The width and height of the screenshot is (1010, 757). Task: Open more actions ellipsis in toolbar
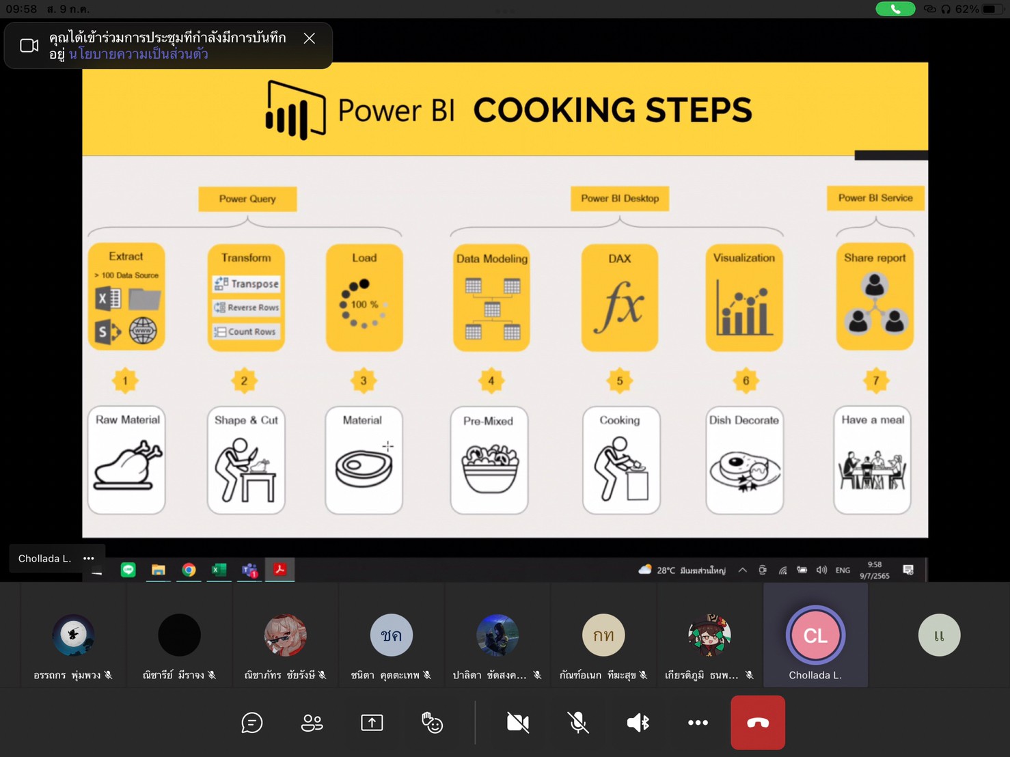(x=698, y=723)
